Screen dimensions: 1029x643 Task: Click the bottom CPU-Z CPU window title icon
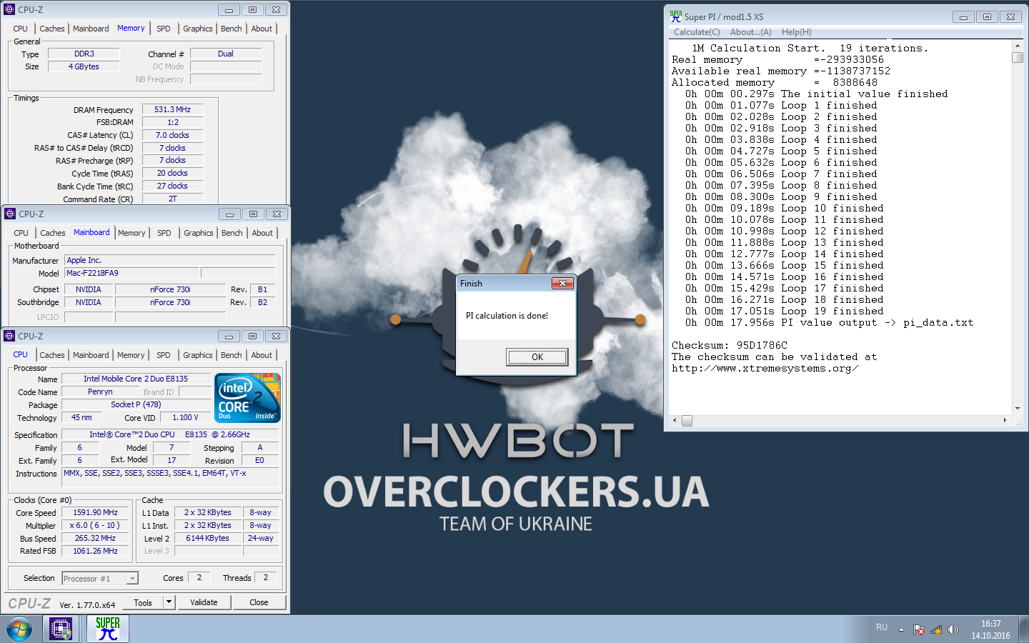click(10, 336)
